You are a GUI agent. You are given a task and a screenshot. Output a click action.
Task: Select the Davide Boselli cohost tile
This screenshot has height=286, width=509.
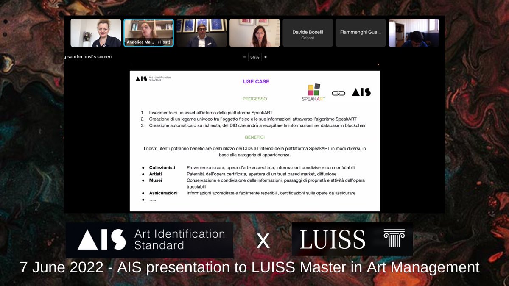point(308,33)
